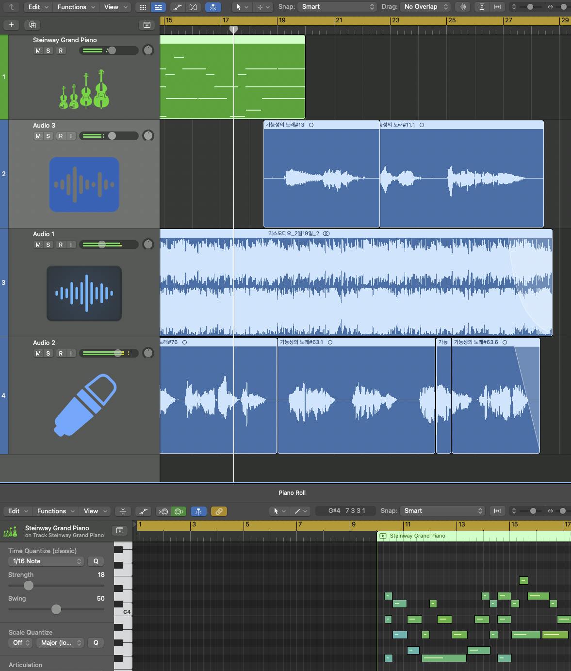Viewport: 571px width, 671px height.
Task: Click the list view icon in tracks toolbar
Action: pos(158,7)
